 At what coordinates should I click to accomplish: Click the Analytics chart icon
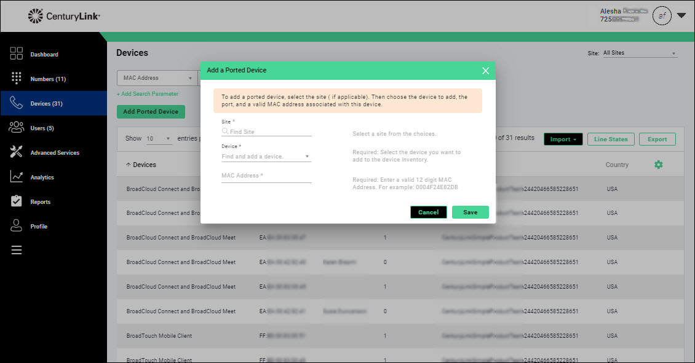pos(17,177)
